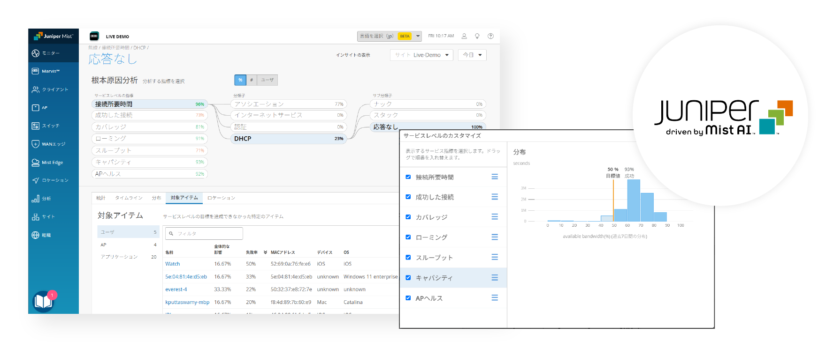Select the 成功した接続 metric at 73%
The image size is (826, 356).
tap(150, 115)
